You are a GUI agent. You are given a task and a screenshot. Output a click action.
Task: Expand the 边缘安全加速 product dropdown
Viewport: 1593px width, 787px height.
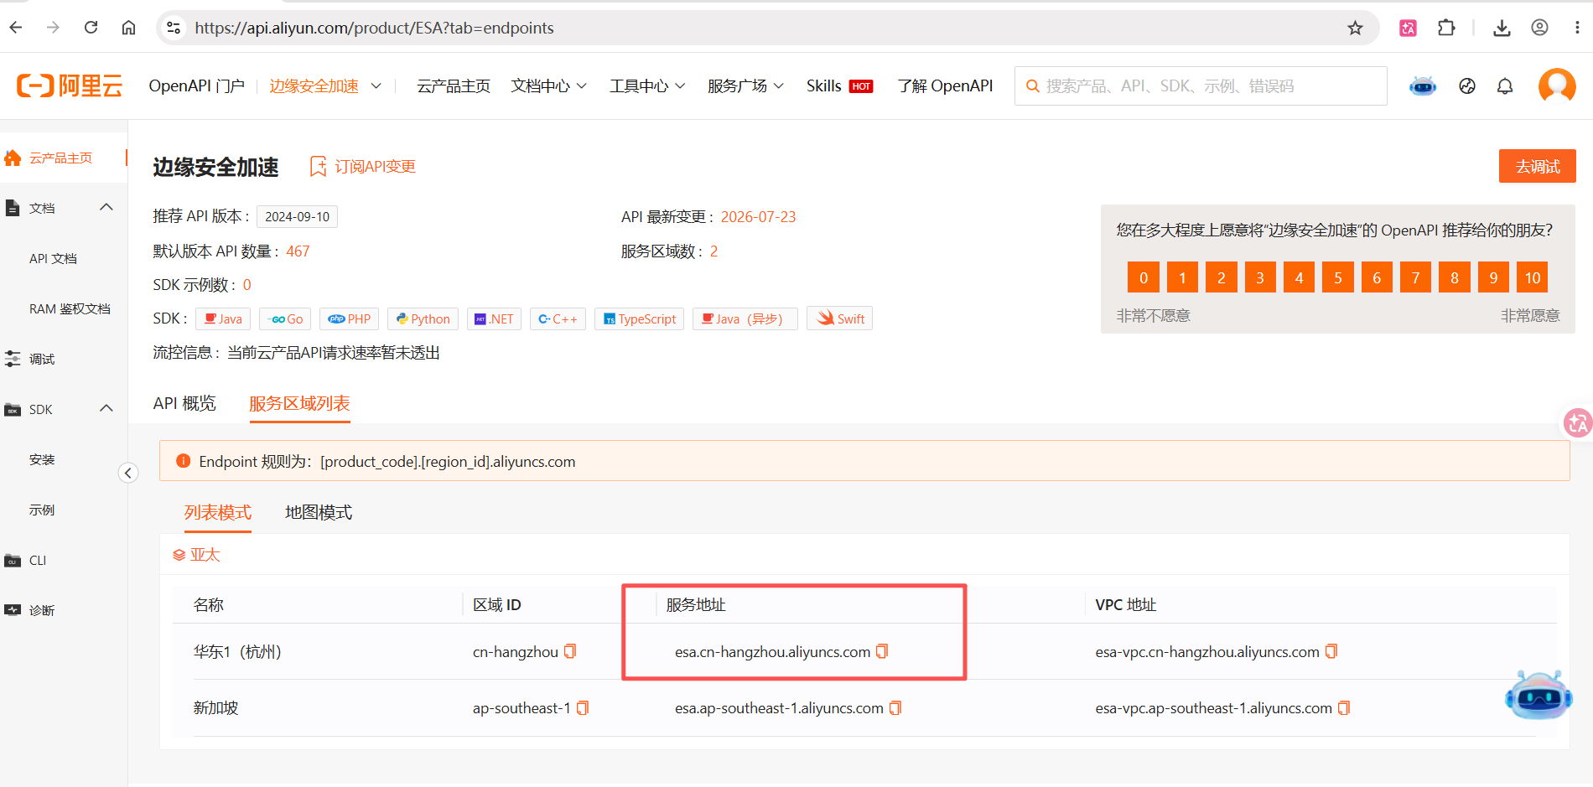click(325, 85)
